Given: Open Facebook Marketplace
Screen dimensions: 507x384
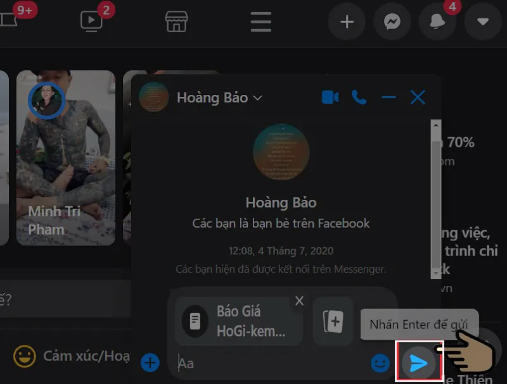Looking at the screenshot, I should (176, 21).
